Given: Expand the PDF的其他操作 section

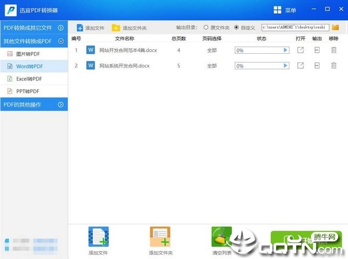Looking at the screenshot, I should coord(34,105).
